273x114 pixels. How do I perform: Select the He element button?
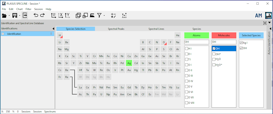(x=178, y=35)
